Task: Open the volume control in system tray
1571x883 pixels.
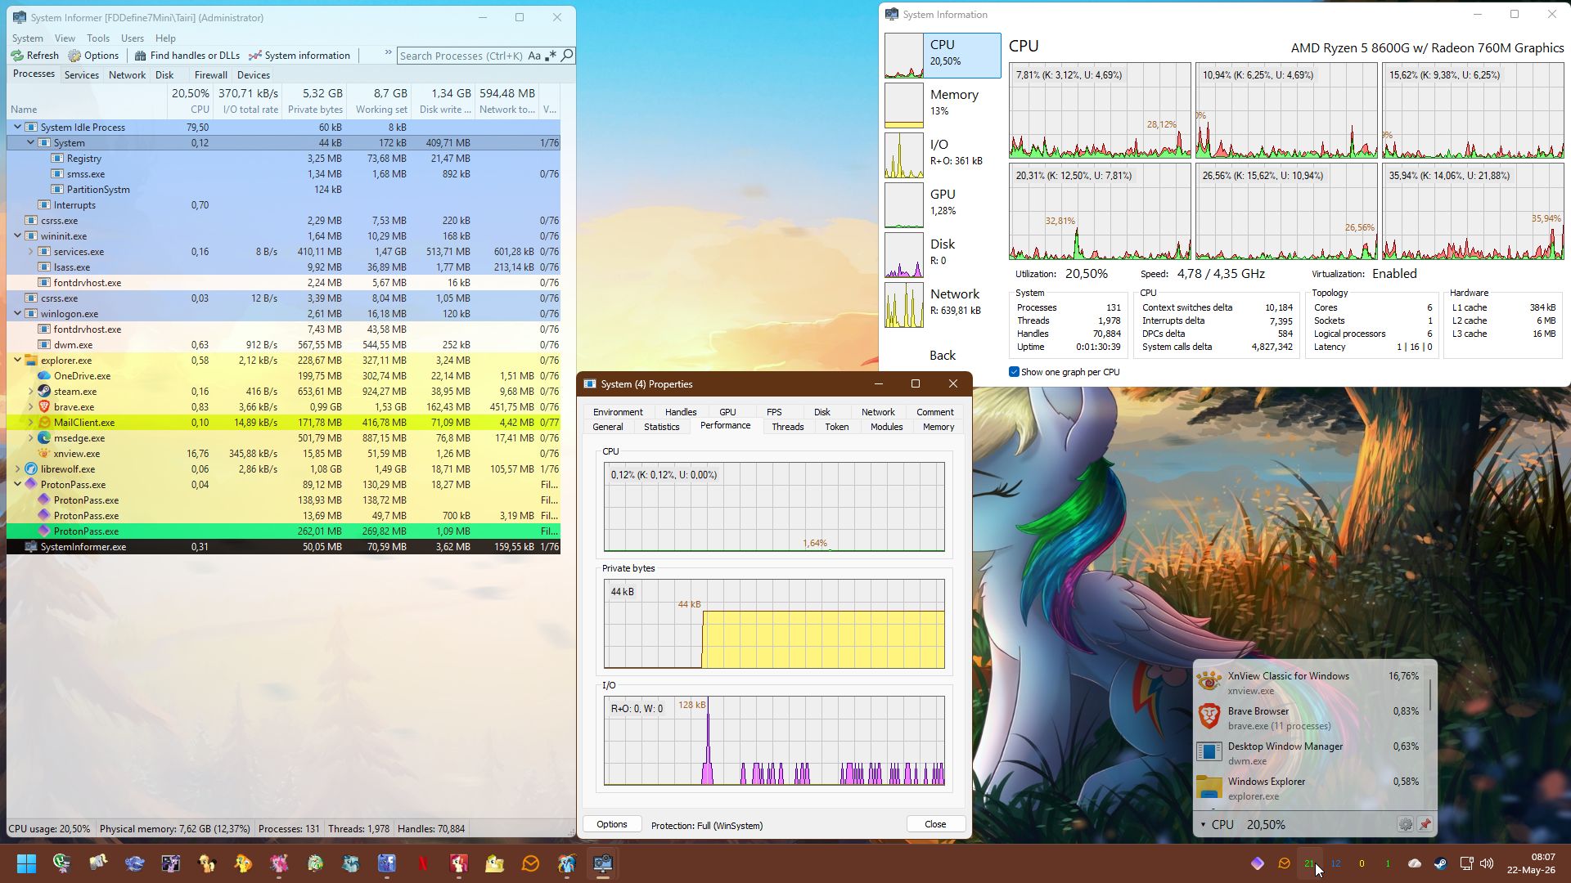Action: click(x=1487, y=863)
